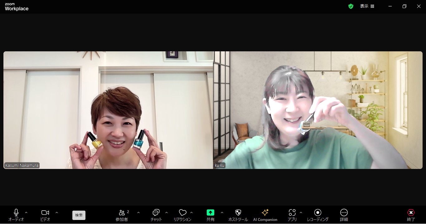Click the ku ku name label
This screenshot has width=426, height=224.
coord(220,166)
